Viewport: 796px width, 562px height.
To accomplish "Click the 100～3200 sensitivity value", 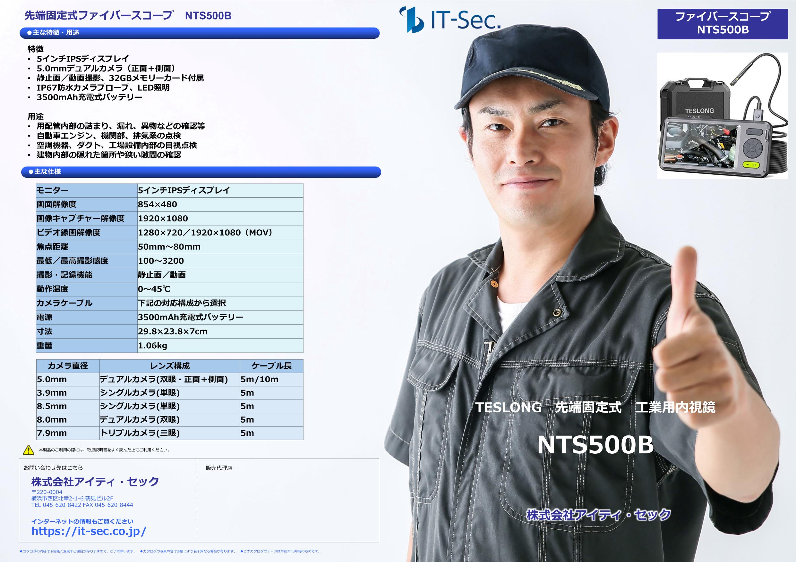I will (220, 261).
